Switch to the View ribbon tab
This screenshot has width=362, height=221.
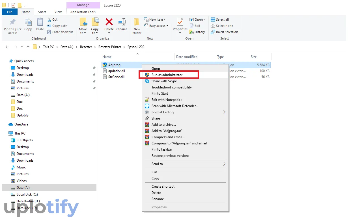[58, 12]
